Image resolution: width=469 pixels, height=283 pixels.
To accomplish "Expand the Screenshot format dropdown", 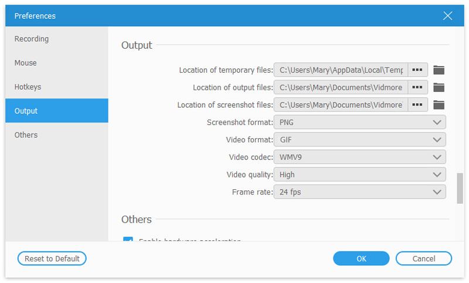I will point(359,122).
